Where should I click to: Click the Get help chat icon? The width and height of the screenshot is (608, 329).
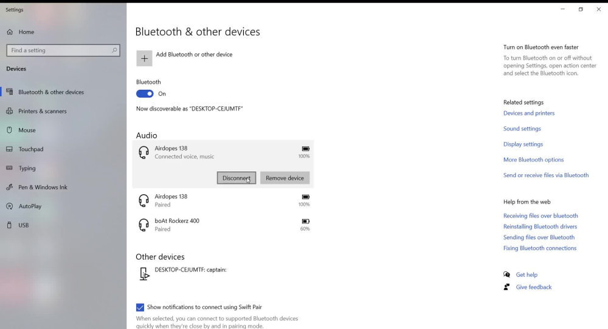point(506,274)
